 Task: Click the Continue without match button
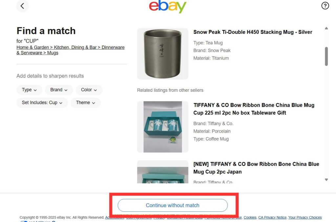[x=173, y=205]
